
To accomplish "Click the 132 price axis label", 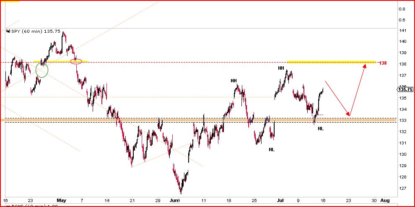I will point(403,132).
